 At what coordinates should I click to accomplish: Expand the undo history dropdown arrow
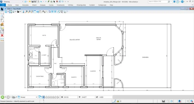(x=44, y=2)
